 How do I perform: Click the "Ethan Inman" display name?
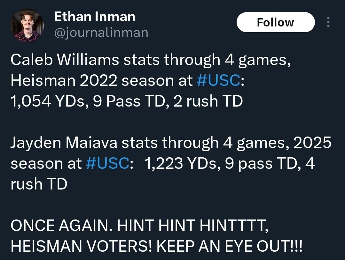click(95, 17)
